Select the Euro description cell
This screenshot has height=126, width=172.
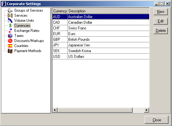pos(108,34)
